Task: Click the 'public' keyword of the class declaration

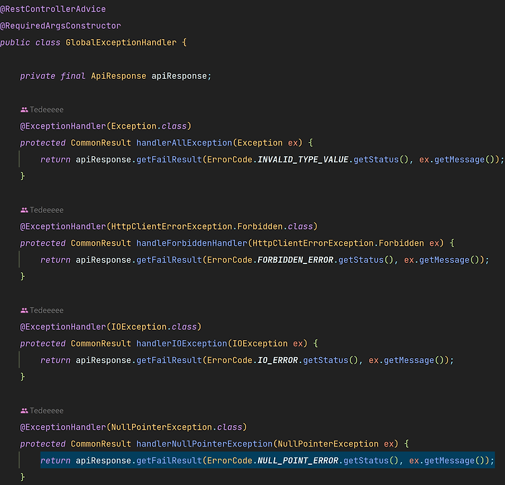Action: pos(15,42)
